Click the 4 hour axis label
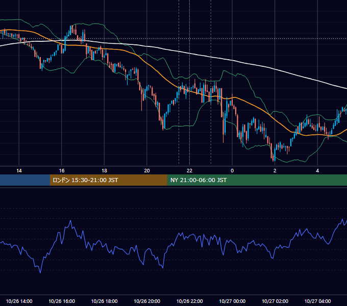 (x=317, y=171)
